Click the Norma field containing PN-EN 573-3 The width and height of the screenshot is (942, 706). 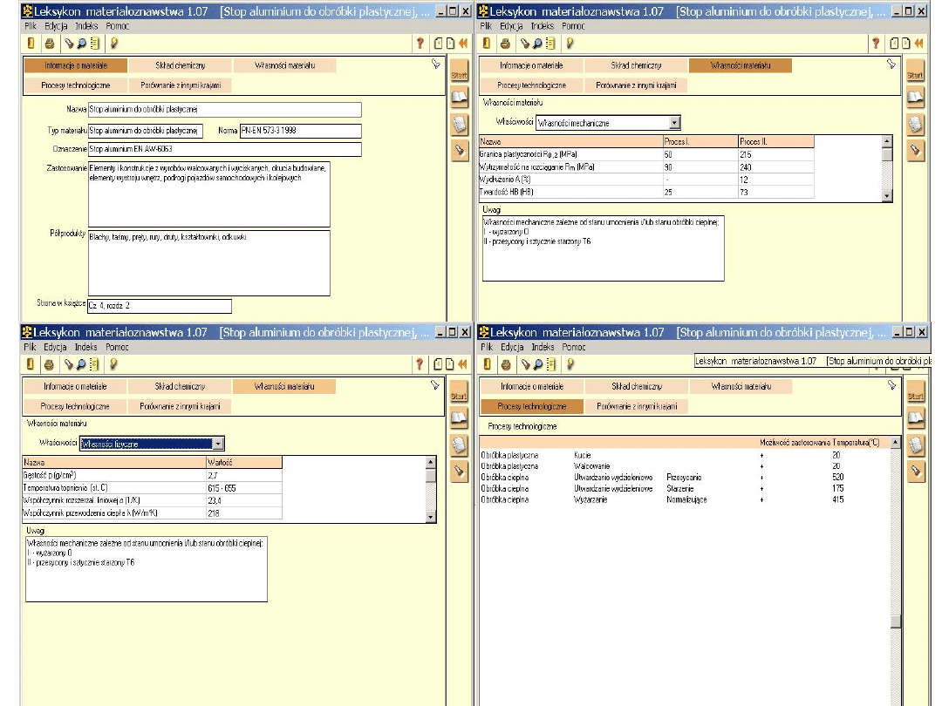point(300,131)
